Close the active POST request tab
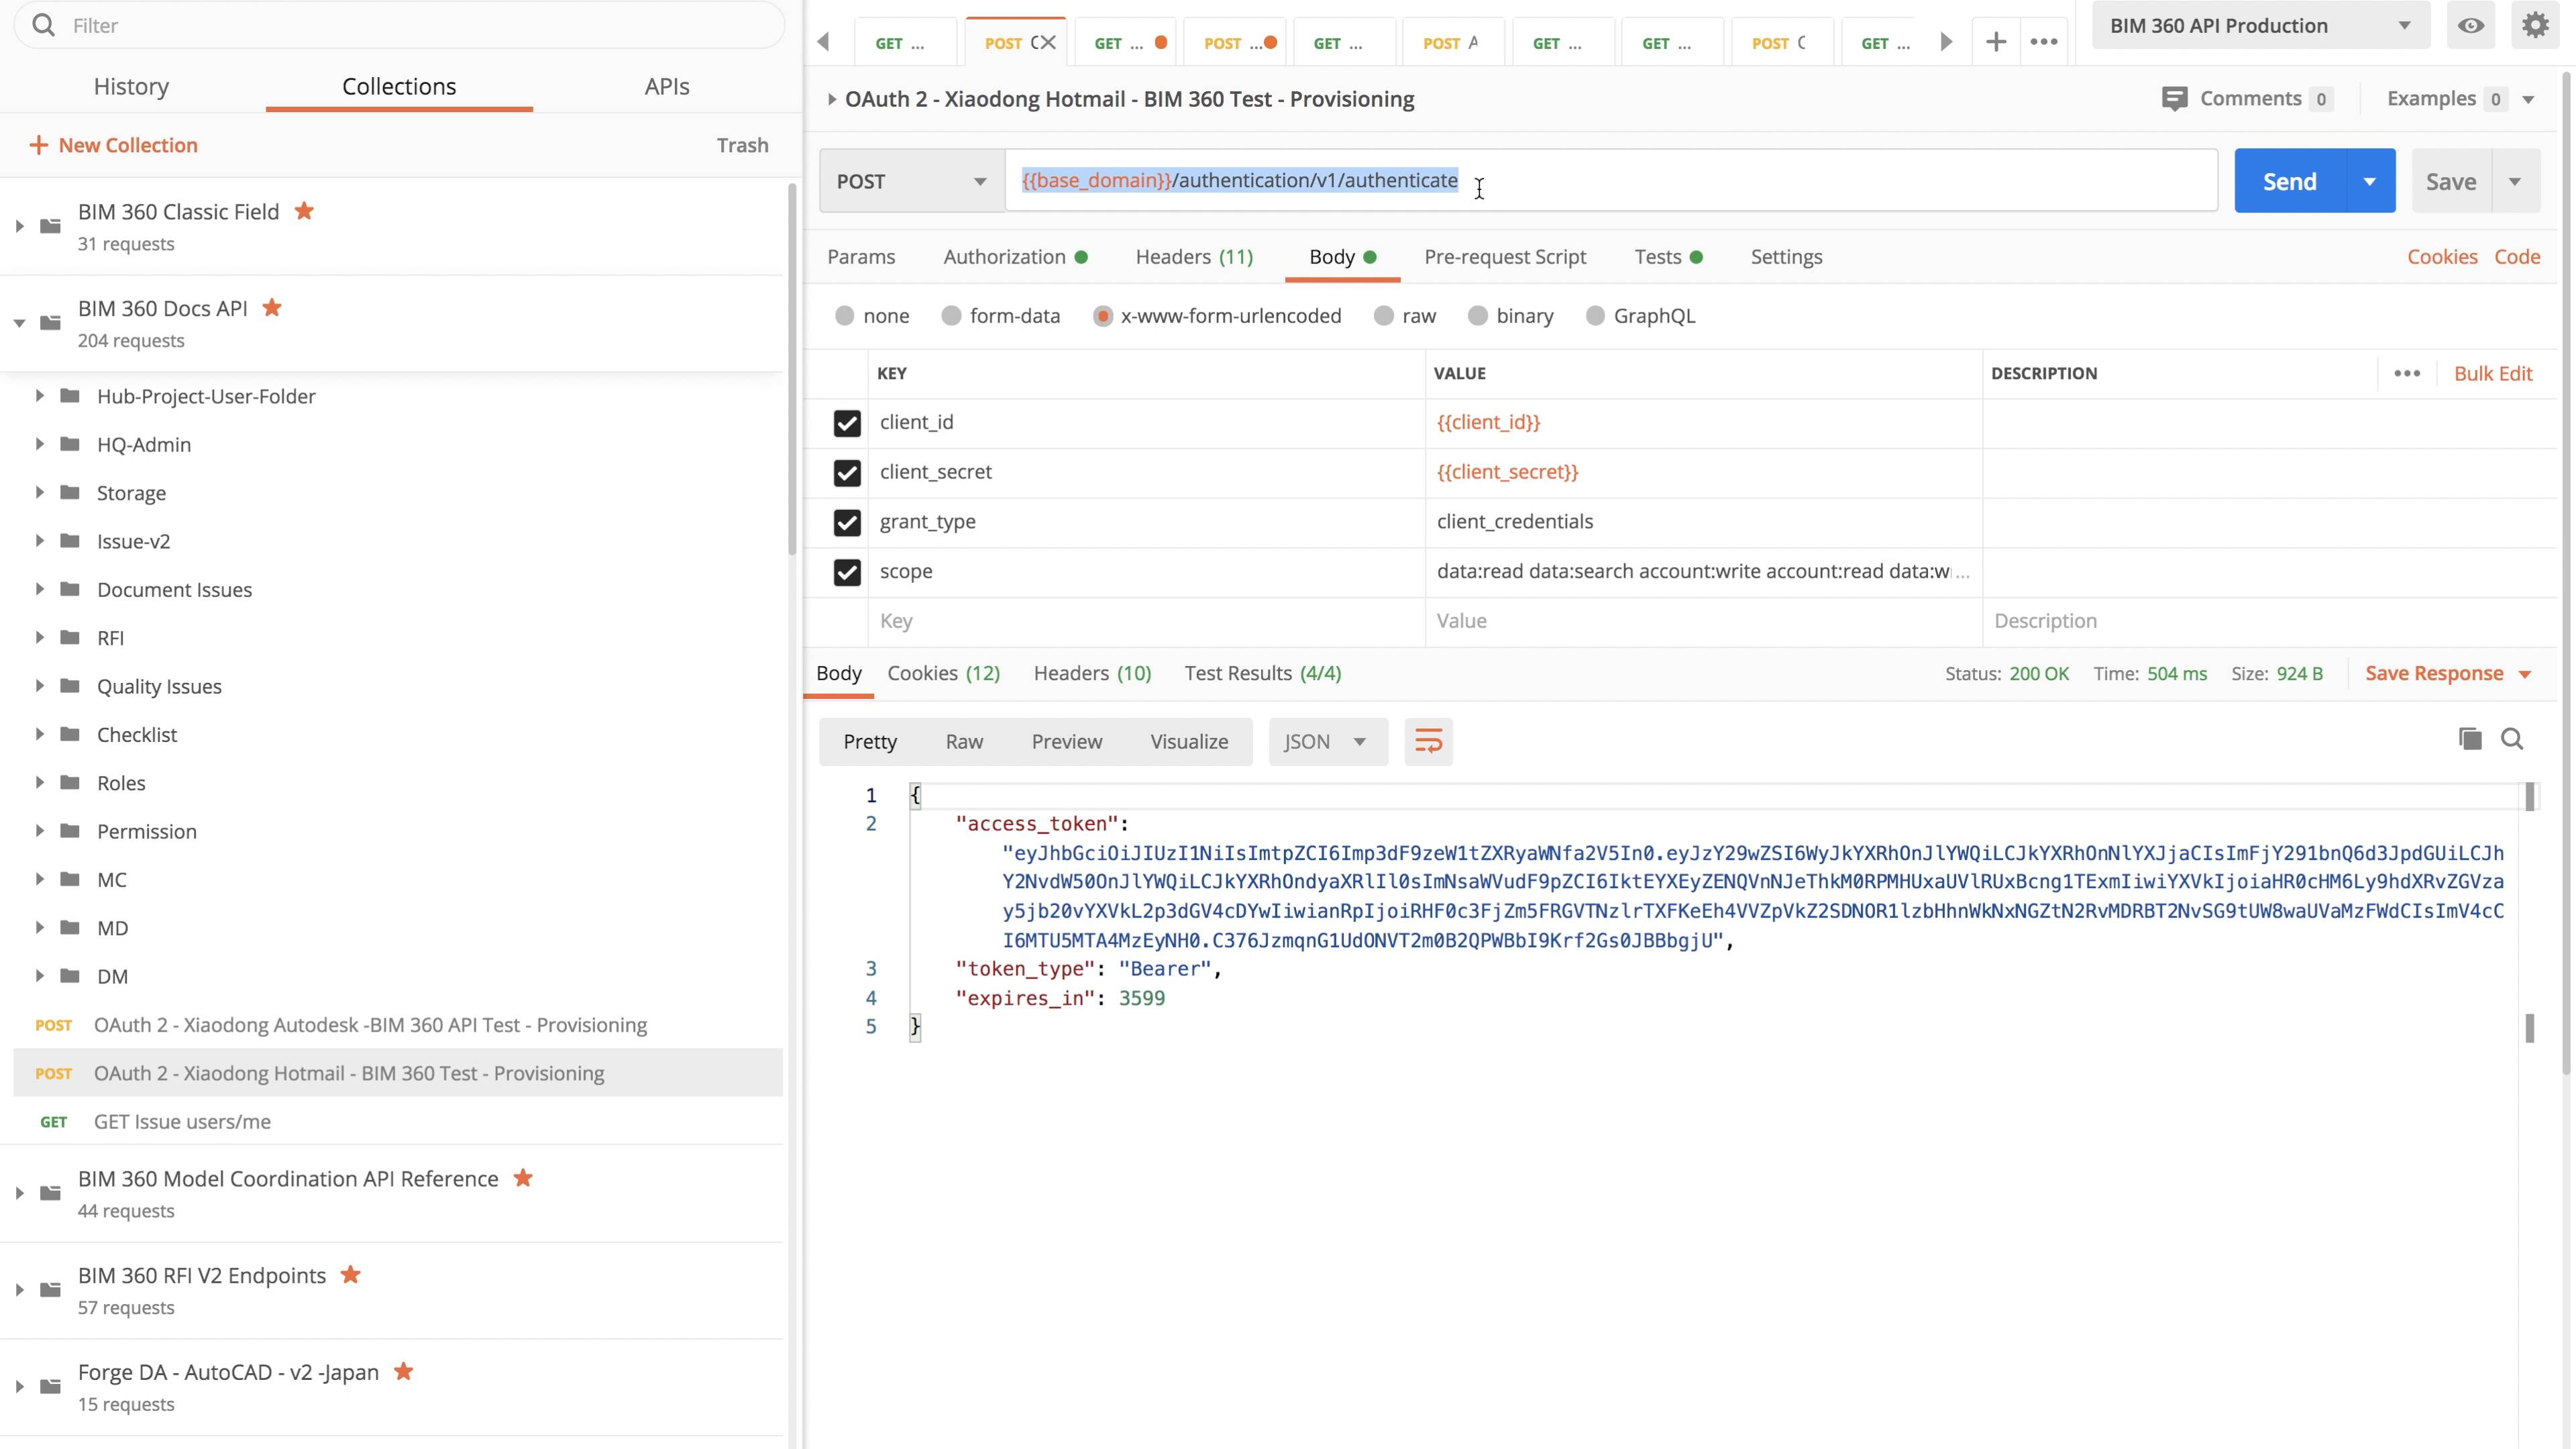Image resolution: width=2576 pixels, height=1449 pixels. [x=1048, y=42]
